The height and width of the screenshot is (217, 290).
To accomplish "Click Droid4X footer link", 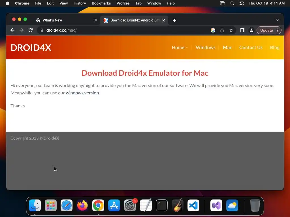I will coord(51,138).
